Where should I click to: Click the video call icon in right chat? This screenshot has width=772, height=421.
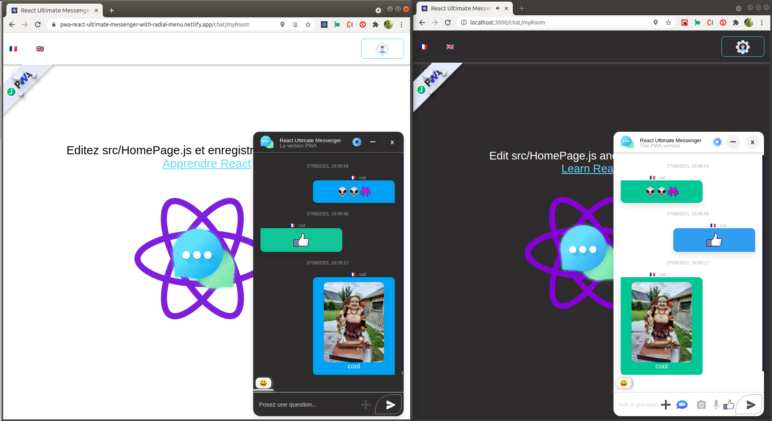682,405
